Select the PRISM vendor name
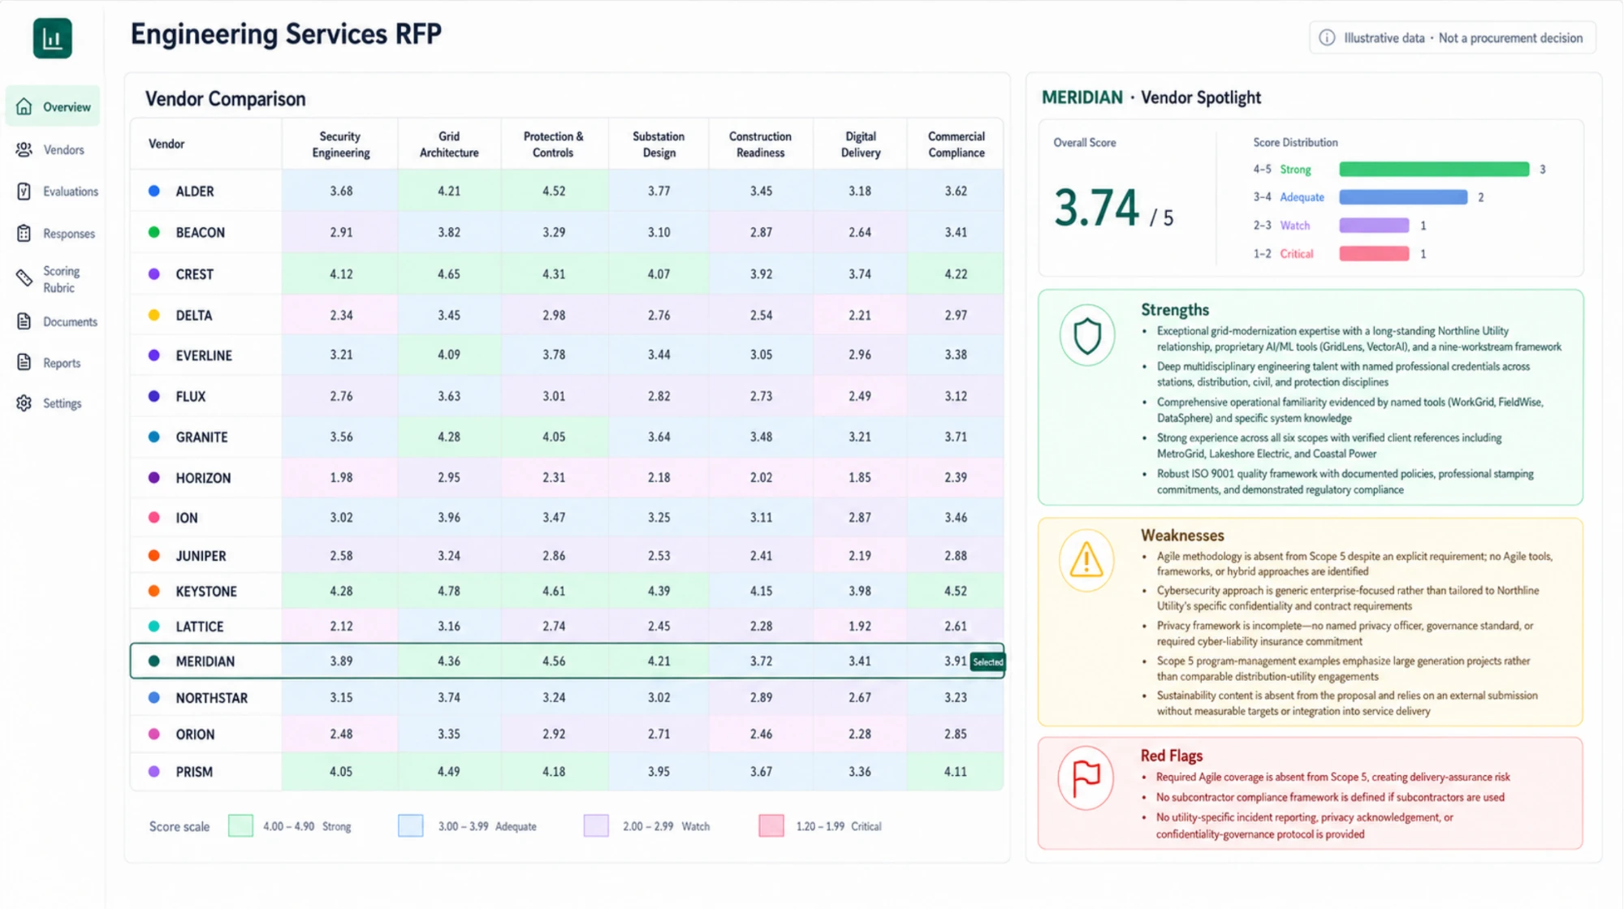The image size is (1624, 909). [x=194, y=772]
